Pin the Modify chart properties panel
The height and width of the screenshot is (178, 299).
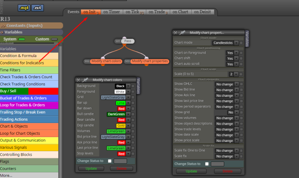coord(182,33)
